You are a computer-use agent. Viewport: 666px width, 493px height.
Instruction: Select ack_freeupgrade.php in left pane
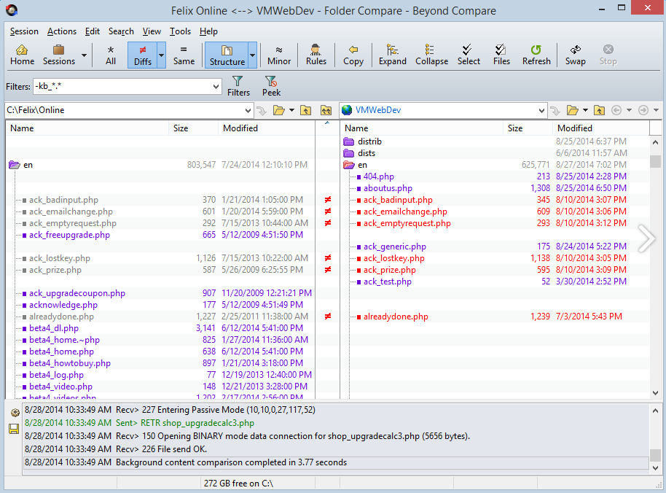tap(69, 235)
